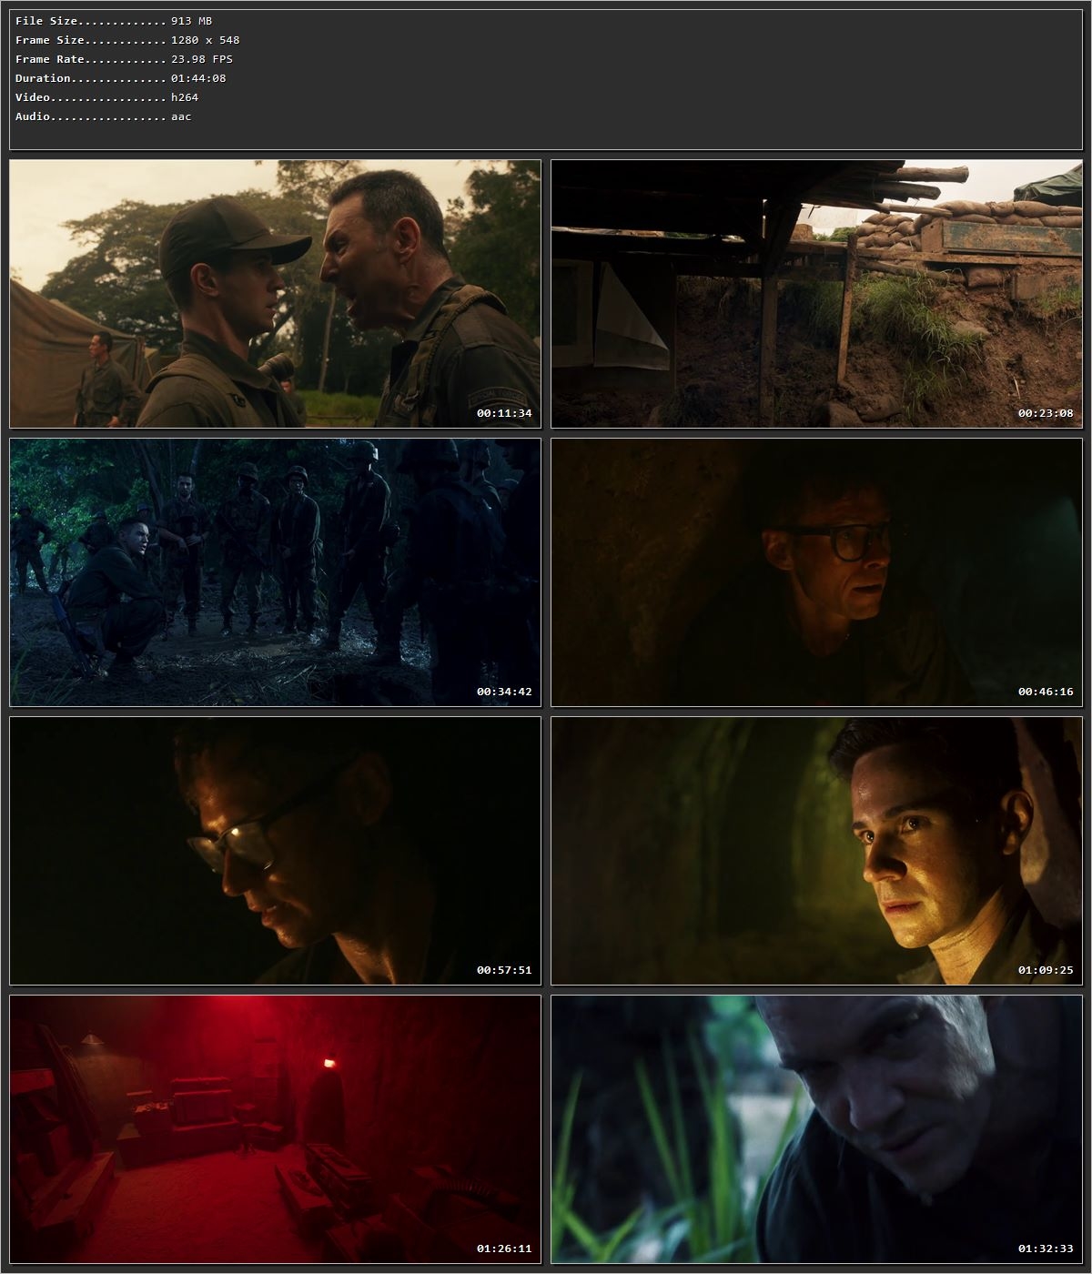Image resolution: width=1092 pixels, height=1274 pixels.
Task: Open the tunnel close-up frame at 01:09:25
Action: coord(817,851)
